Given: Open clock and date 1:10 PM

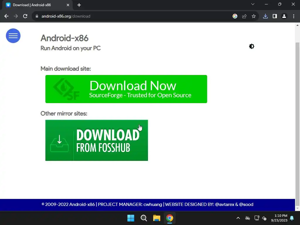Looking at the screenshot, I should (279, 218).
